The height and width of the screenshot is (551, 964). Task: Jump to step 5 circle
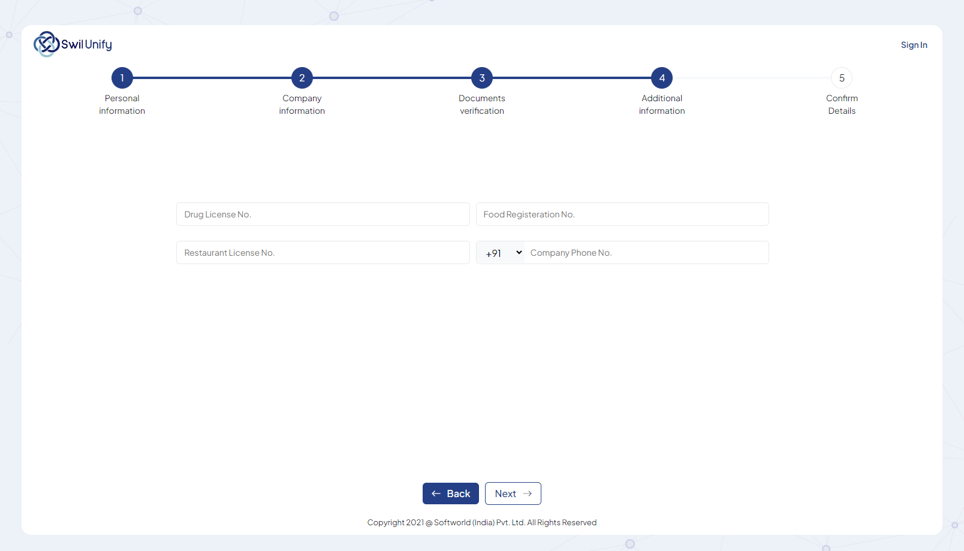point(842,78)
